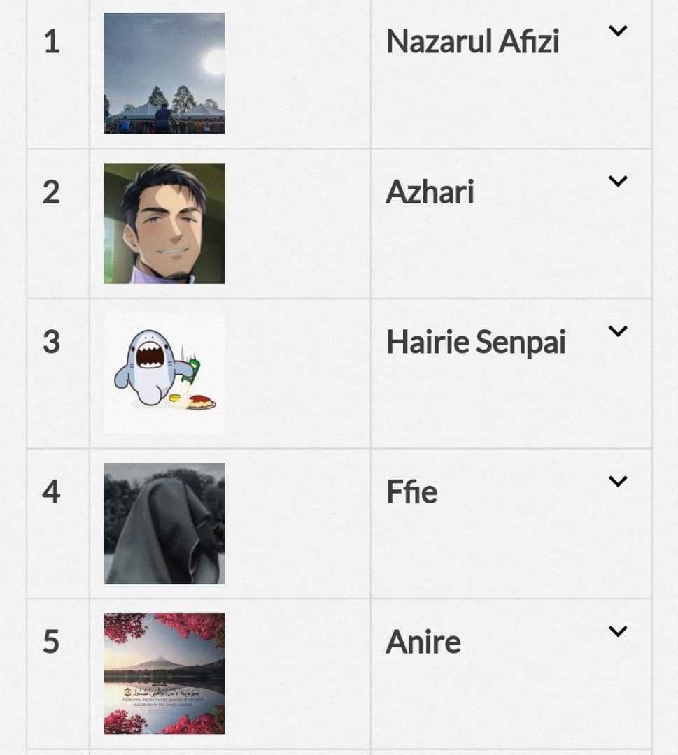
Task: Select rank number 4 cell
Action: 58,524
